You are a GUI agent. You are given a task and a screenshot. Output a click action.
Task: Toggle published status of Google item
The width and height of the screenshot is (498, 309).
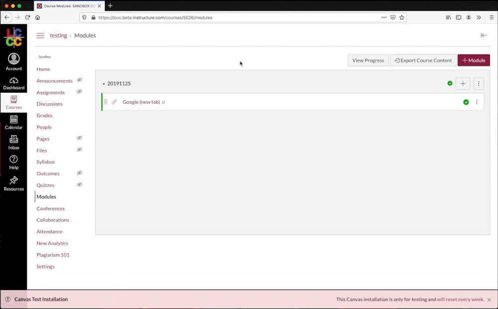tap(466, 102)
